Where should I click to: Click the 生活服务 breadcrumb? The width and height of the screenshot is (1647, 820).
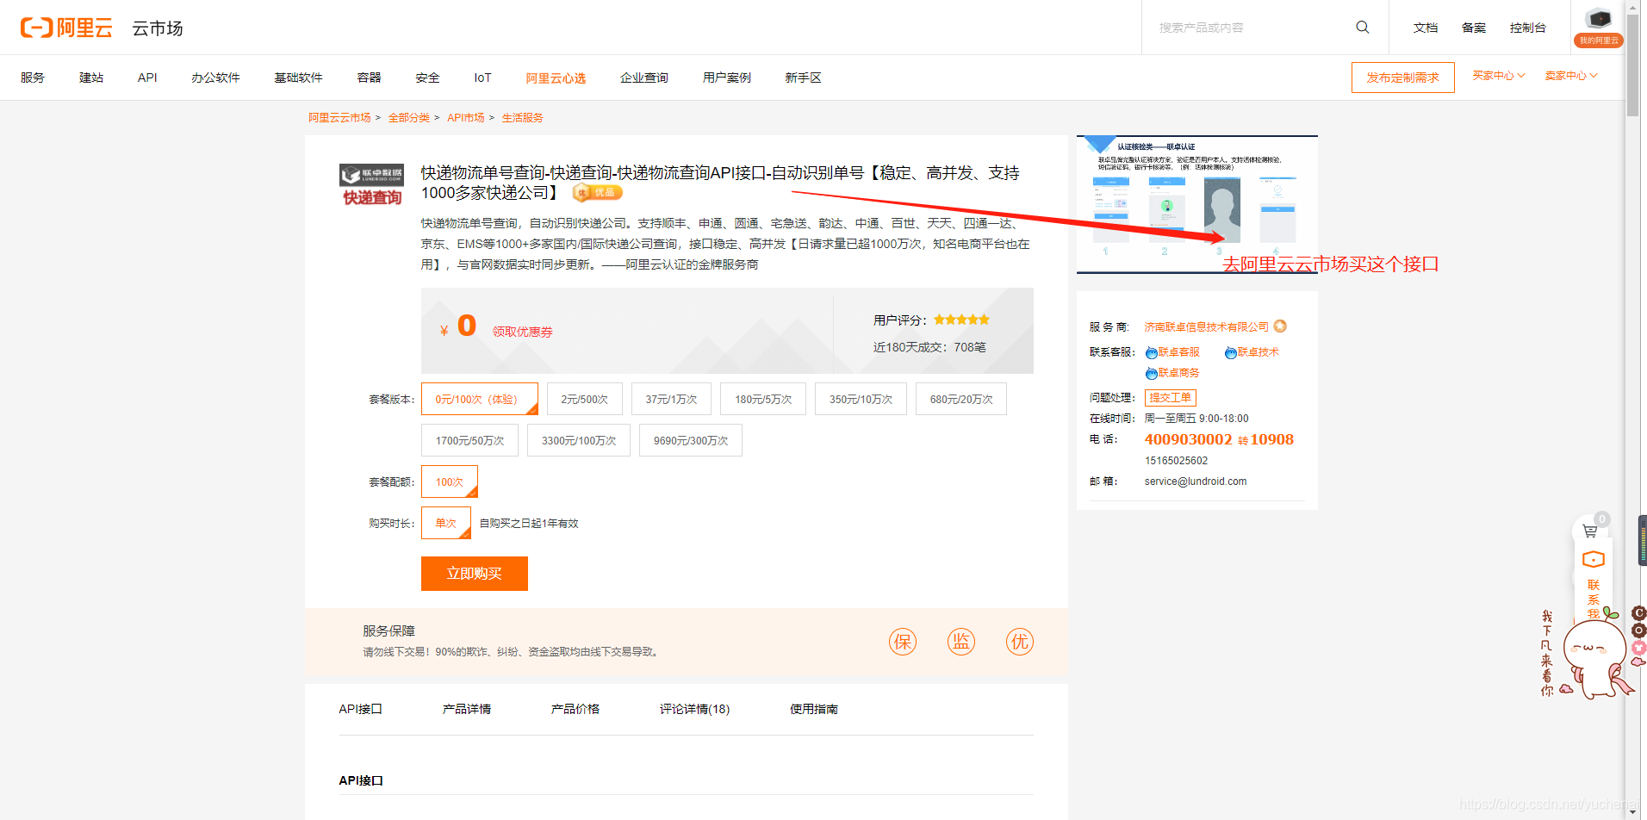[523, 117]
